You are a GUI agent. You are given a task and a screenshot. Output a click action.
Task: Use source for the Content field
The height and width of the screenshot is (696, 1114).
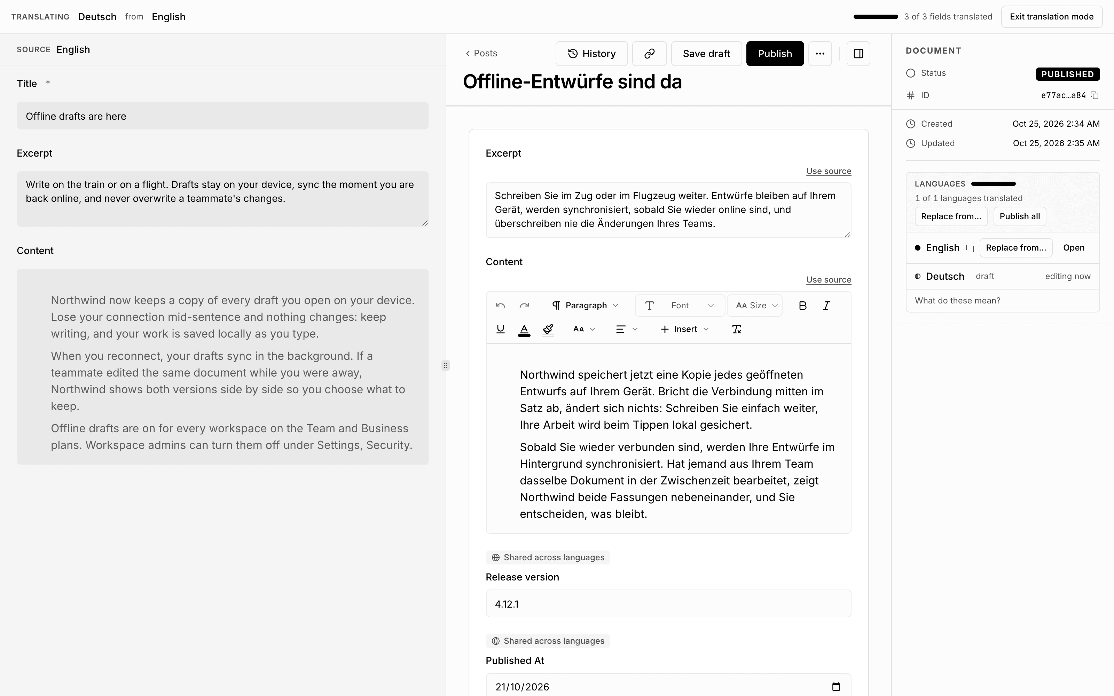coord(829,280)
